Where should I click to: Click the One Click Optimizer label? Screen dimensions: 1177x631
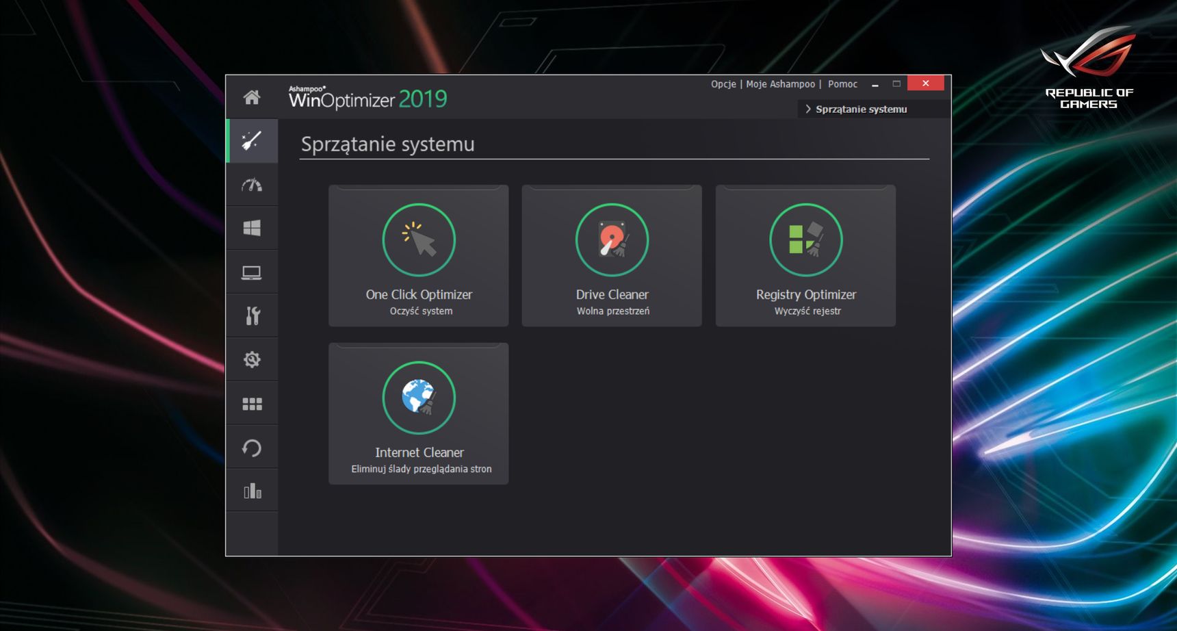tap(419, 294)
